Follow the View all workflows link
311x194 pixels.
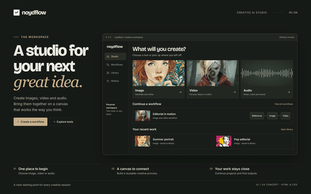tap(284, 104)
